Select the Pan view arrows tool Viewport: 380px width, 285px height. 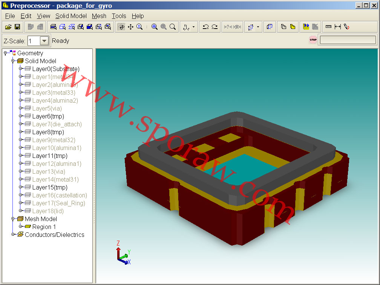click(x=130, y=27)
